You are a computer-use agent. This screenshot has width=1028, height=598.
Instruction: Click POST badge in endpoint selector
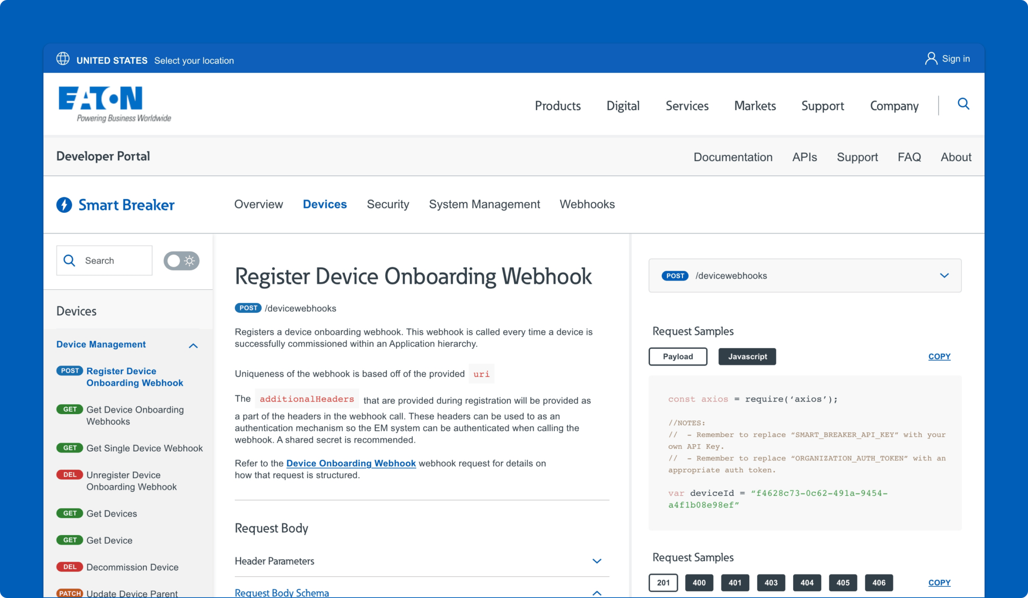[x=675, y=276]
